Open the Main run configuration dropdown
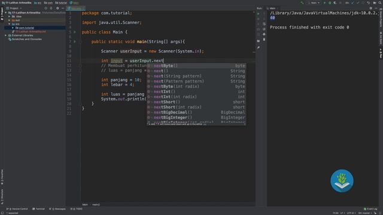Viewport: 383px width, 215px height. click(x=314, y=2)
